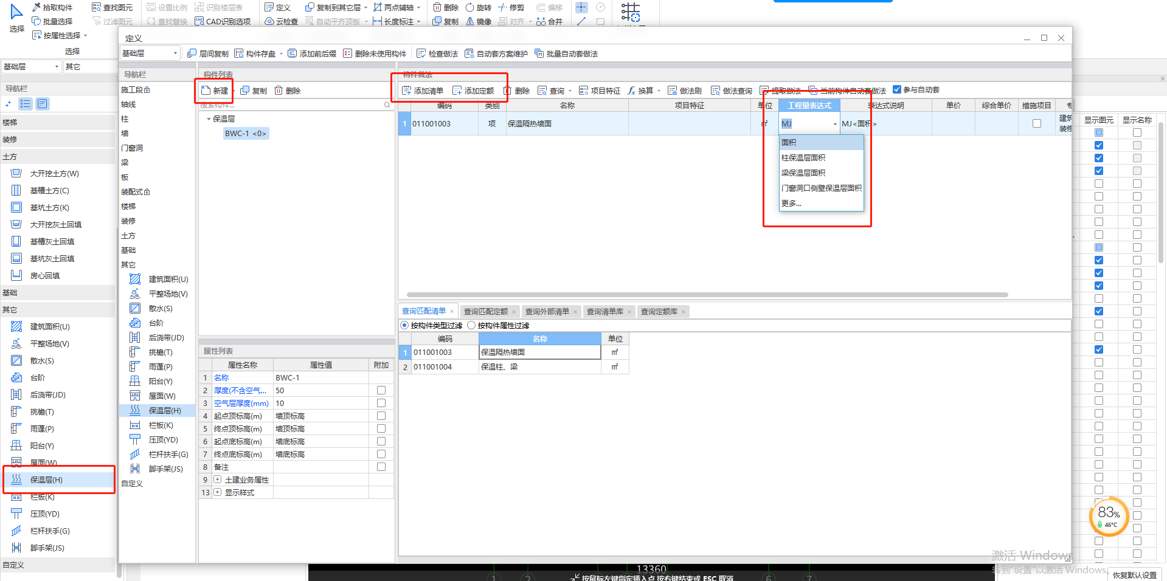Click 删除未使用构件 icon
1167x581 pixels.
348,53
